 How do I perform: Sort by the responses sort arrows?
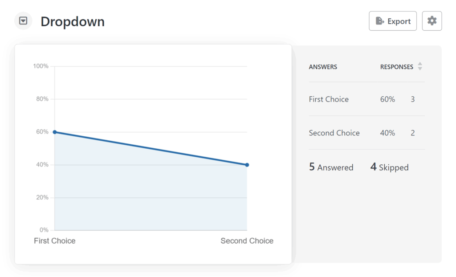tap(419, 67)
